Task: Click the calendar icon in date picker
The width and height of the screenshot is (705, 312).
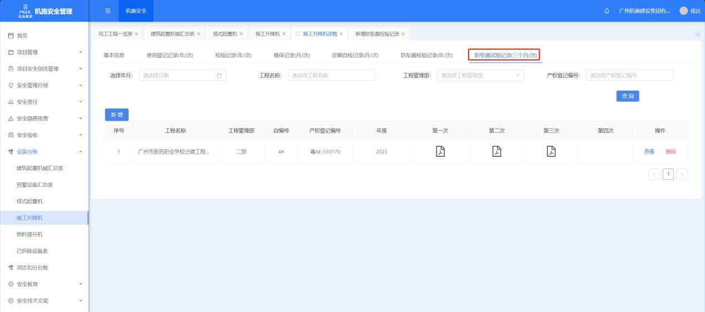Action: (219, 76)
